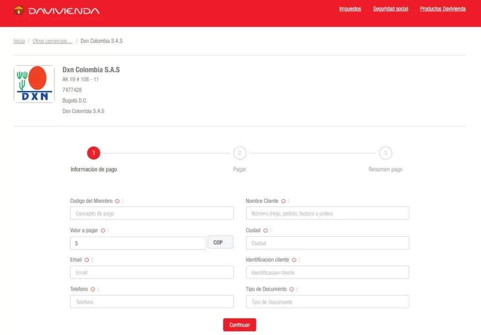Select Dxn Colombia S.A.S breadcrumb text
The image size is (481, 335).
(101, 41)
